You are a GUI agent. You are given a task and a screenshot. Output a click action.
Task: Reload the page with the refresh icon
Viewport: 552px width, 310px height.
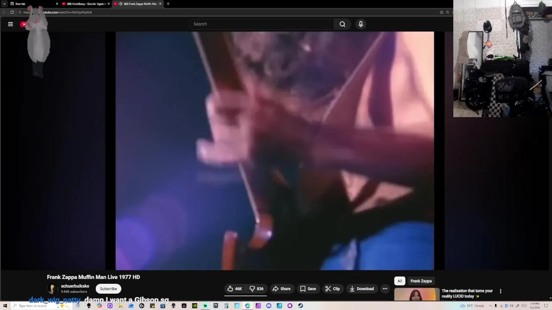coord(12,12)
